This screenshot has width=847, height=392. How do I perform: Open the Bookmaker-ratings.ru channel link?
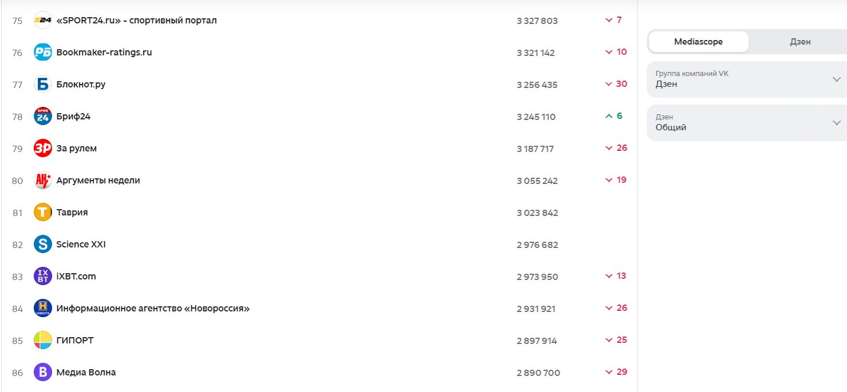[104, 53]
